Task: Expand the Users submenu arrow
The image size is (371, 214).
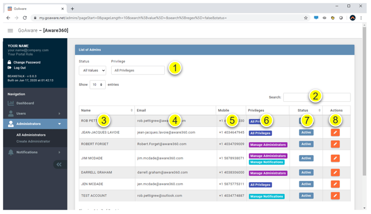Action: click(59, 114)
